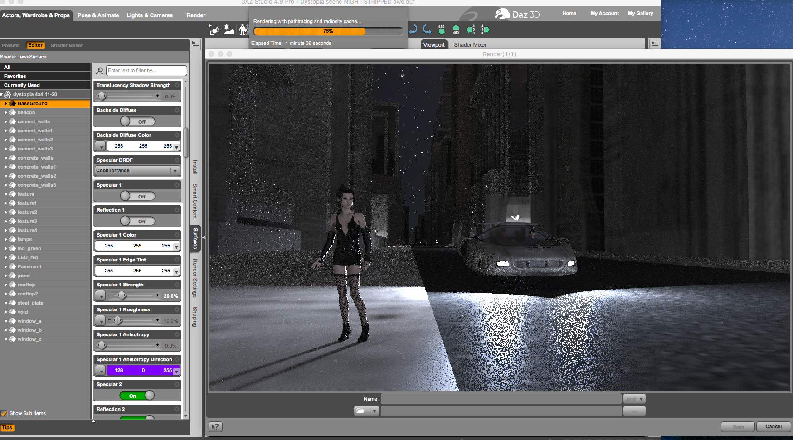Open the My Gallery link
Screen dimensions: 793x440
(641, 13)
